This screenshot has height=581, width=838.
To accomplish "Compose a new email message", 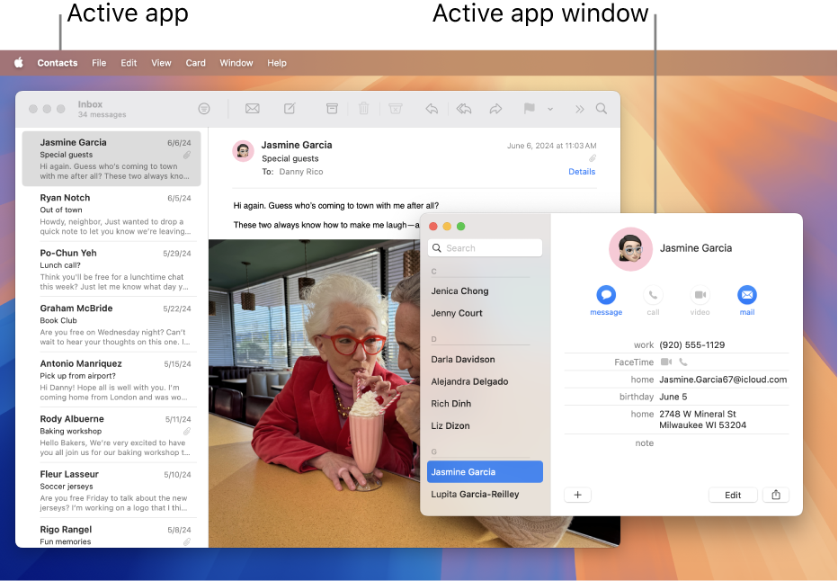I will coord(290,108).
